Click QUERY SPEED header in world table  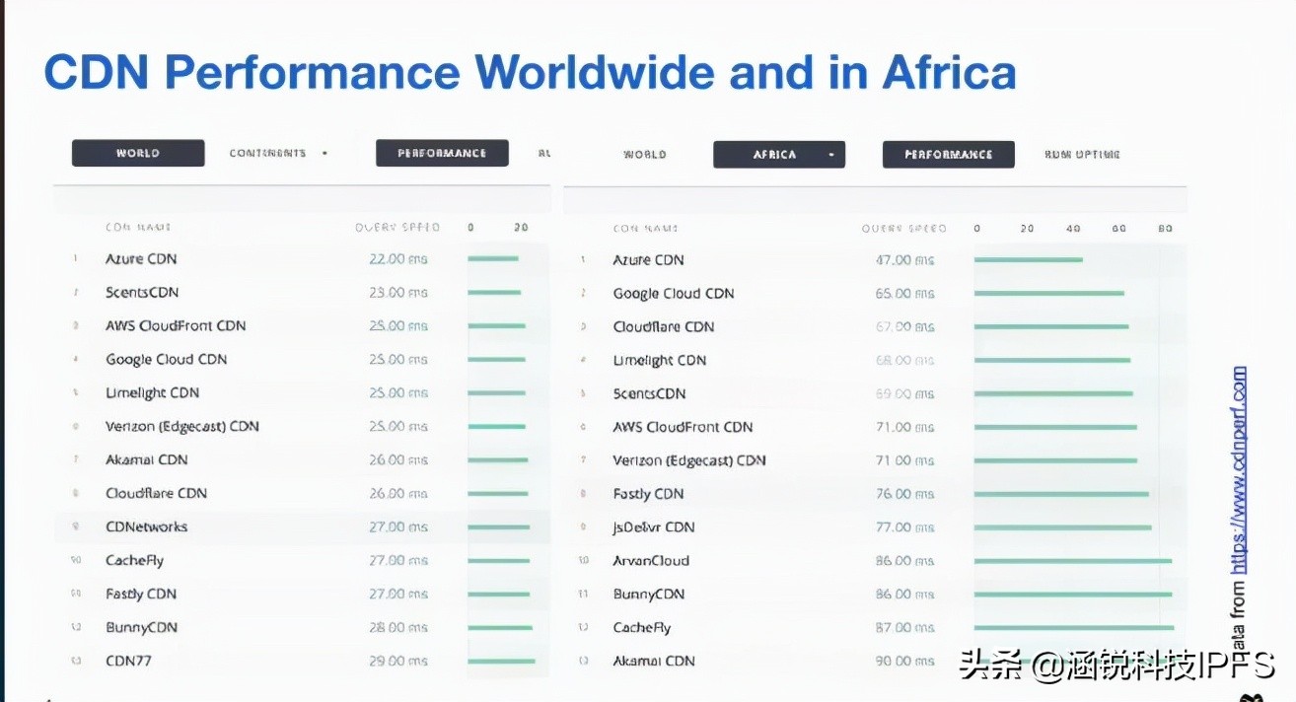[x=397, y=228]
